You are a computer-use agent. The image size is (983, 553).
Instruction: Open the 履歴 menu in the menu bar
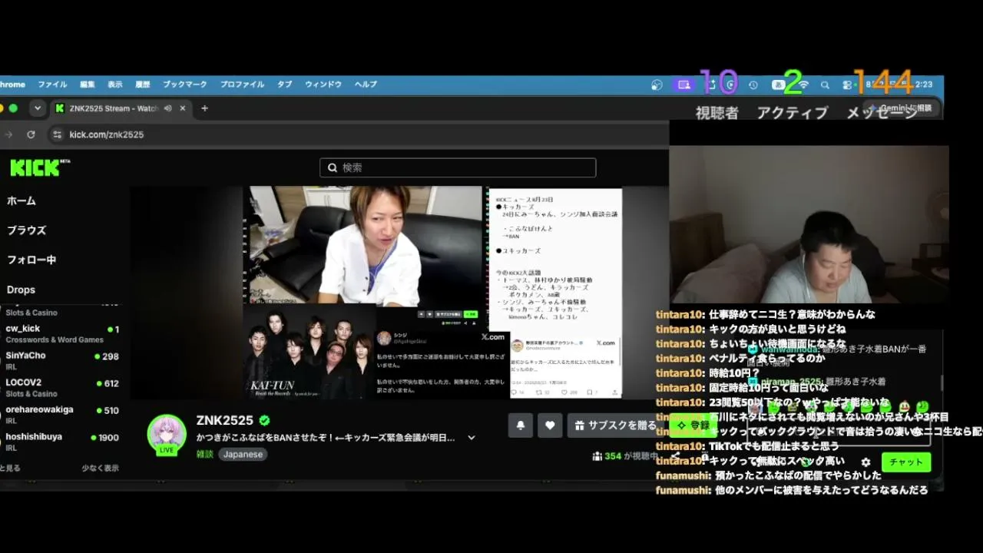[x=143, y=84]
